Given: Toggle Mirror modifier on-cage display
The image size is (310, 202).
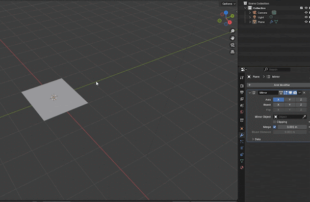Looking at the screenshot, I should click(x=281, y=93).
